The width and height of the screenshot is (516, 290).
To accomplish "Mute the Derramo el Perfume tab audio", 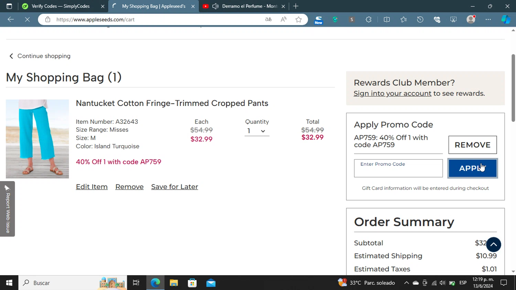I will [x=216, y=6].
